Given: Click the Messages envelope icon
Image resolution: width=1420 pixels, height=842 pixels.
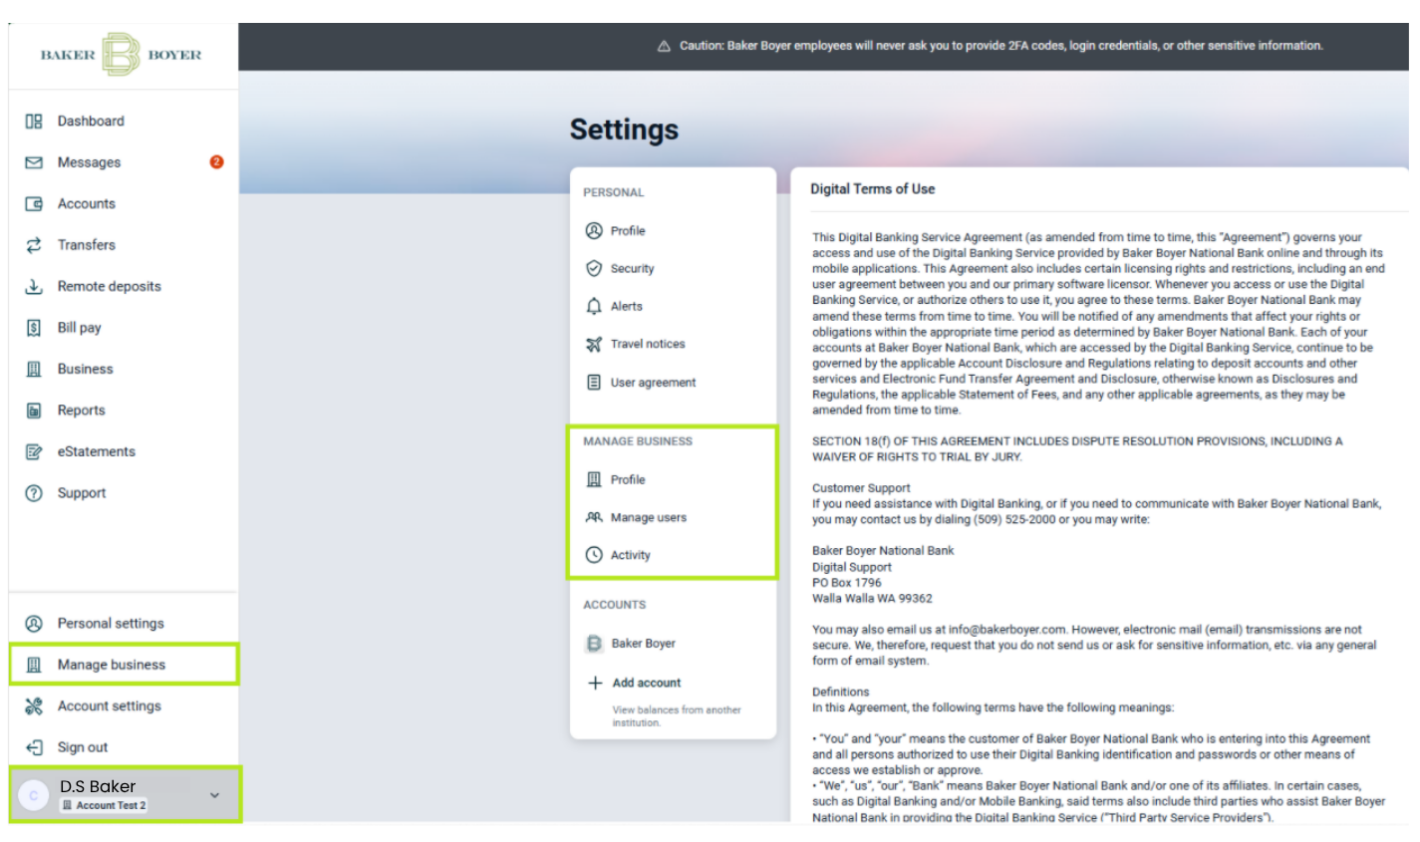Looking at the screenshot, I should 34,162.
